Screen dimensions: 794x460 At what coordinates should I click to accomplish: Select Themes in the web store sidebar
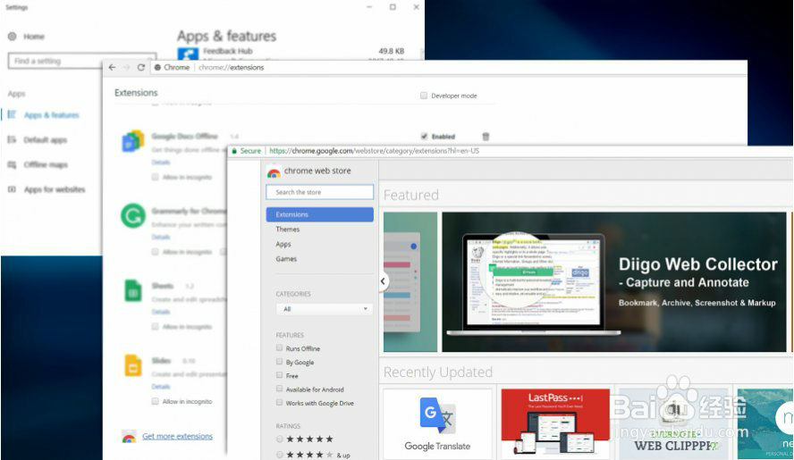point(288,230)
